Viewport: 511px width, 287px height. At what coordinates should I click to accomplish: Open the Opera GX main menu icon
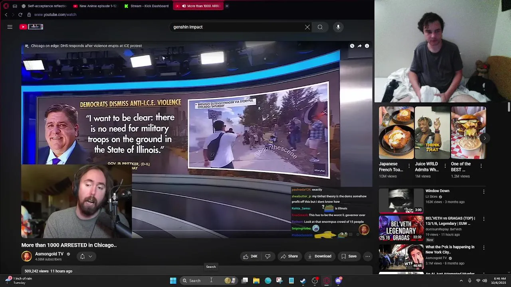click(6, 6)
